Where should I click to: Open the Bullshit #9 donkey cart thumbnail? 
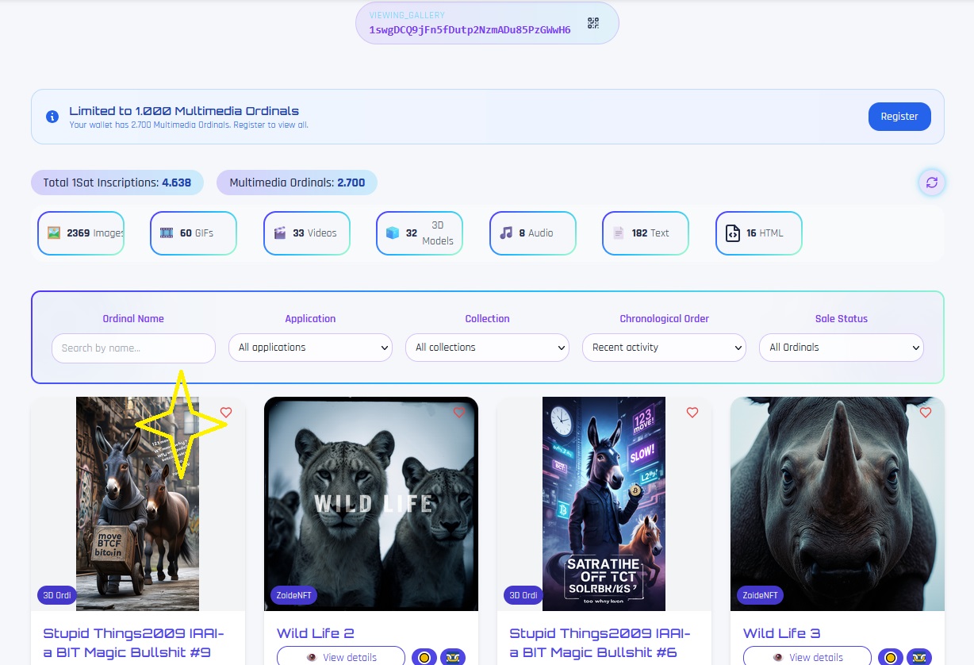138,504
